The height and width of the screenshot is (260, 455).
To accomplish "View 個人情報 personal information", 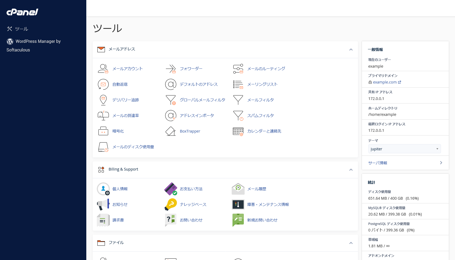I will click(120, 189).
